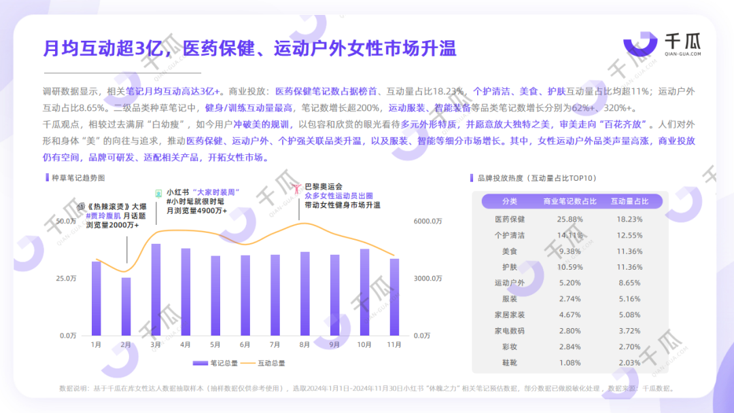Screen dimensions: 734x413
Task: Click the 运动户外 row label in table
Action: coord(510,283)
